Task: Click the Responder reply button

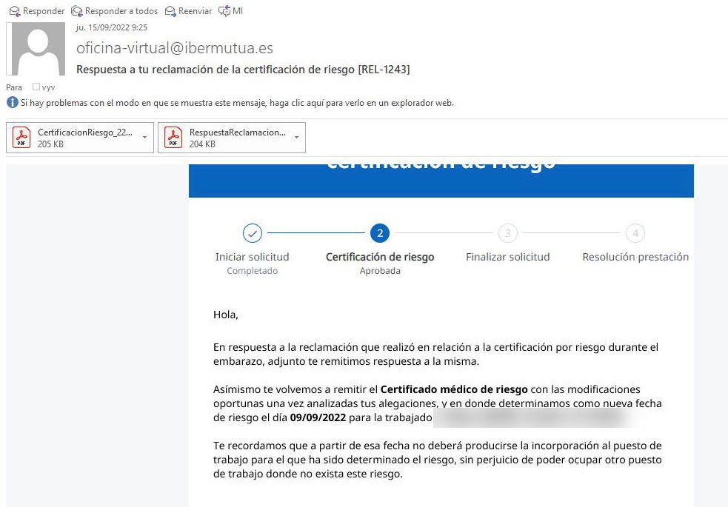Action: pos(36,11)
